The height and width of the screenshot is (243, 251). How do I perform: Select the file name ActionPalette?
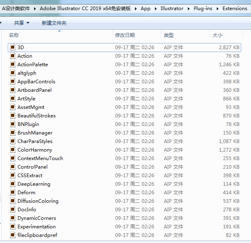pyautogui.click(x=33, y=65)
